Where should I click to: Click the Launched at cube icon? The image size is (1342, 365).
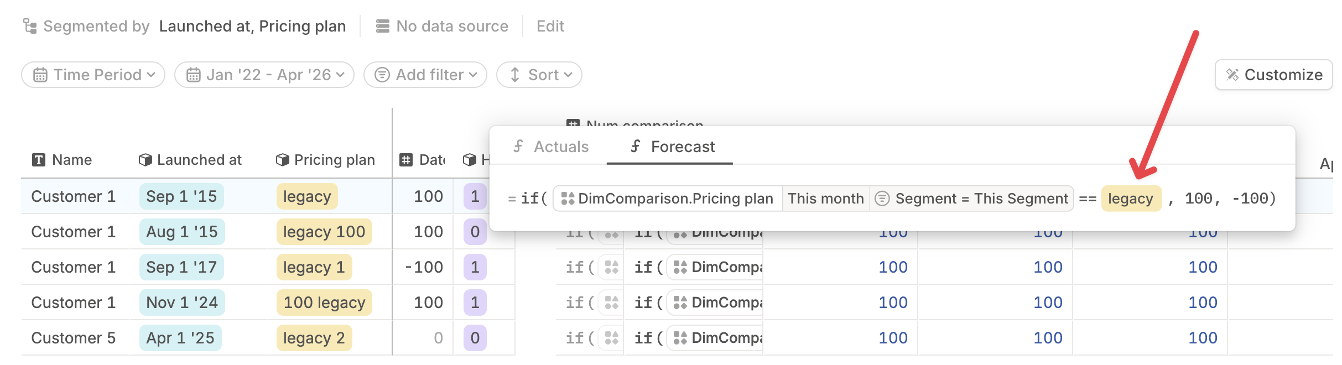pyautogui.click(x=145, y=160)
